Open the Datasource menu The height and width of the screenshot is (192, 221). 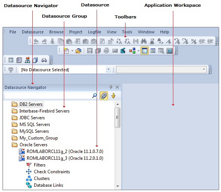click(x=33, y=32)
